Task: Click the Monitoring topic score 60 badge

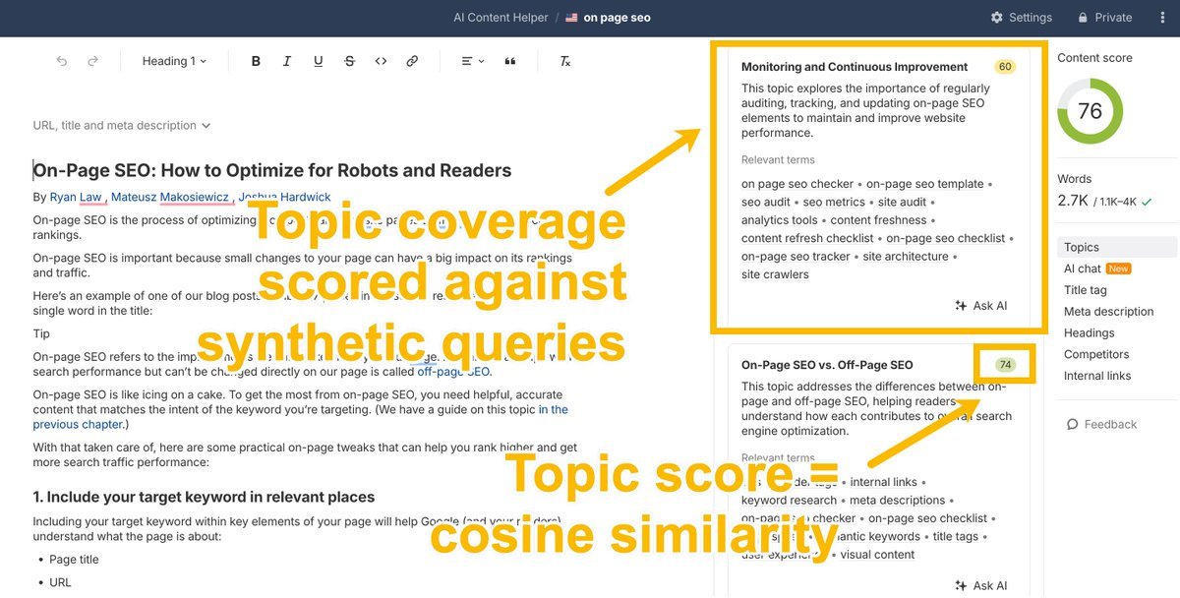Action: pos(1004,67)
